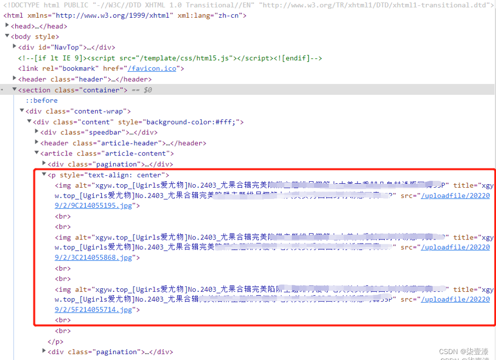This screenshot has width=496, height=360.
Task: Select the body style row text
Action: click(x=35, y=37)
